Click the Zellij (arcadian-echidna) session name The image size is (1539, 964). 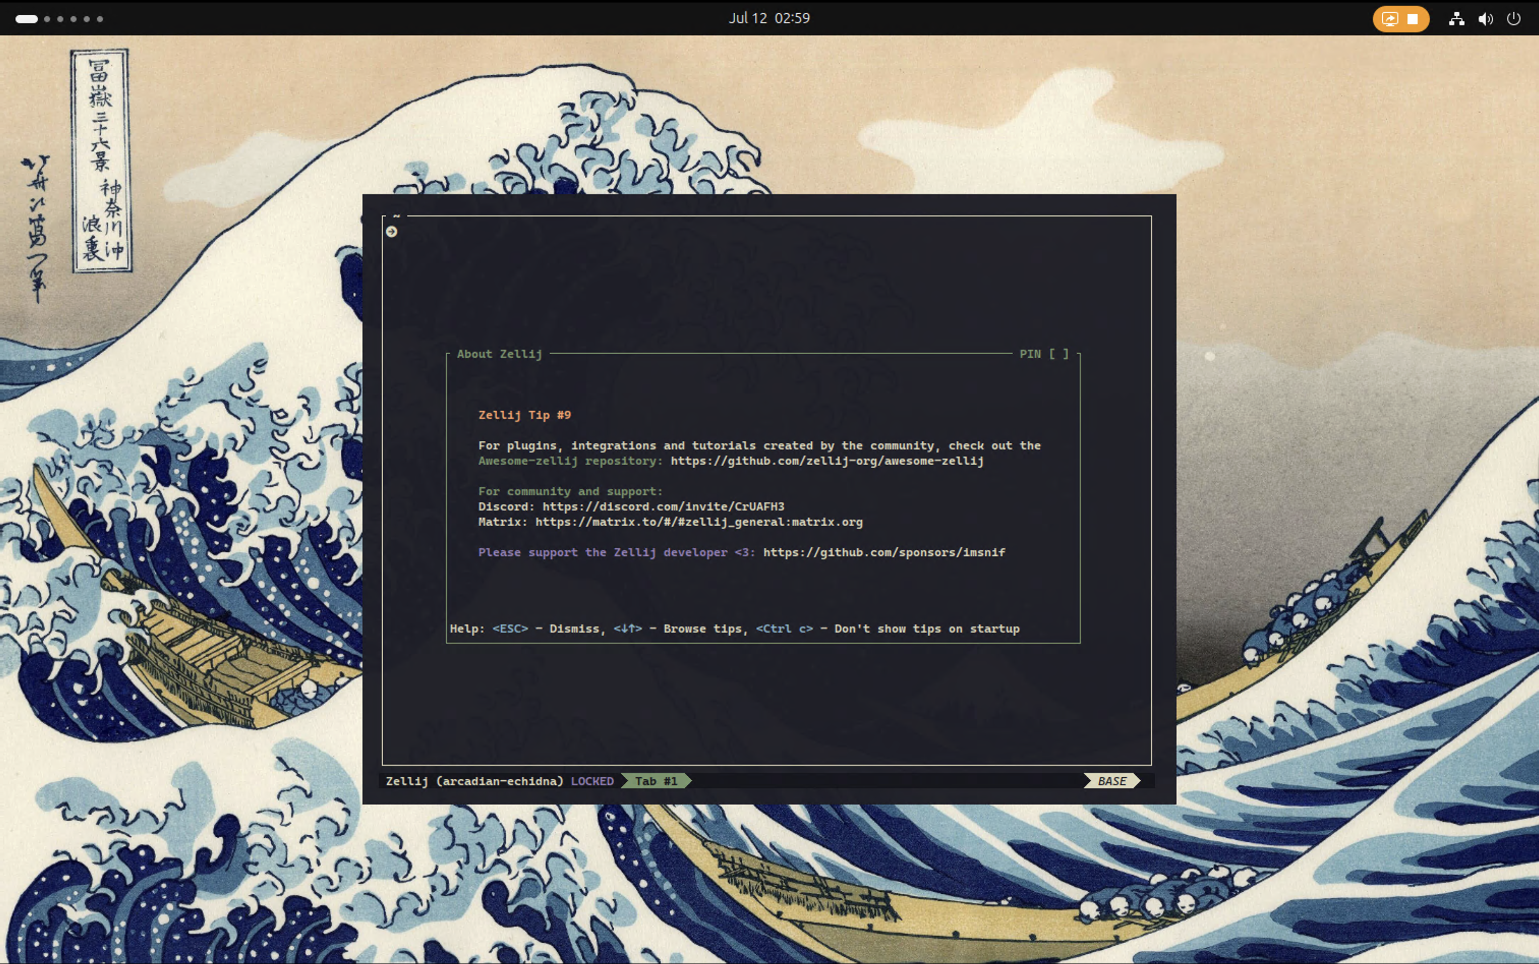coord(474,781)
